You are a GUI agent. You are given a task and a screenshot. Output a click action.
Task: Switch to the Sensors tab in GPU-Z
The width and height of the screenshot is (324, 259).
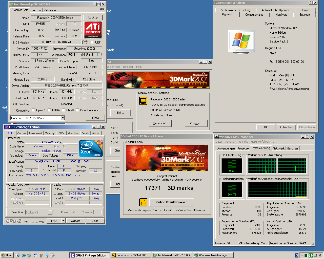point(36,10)
